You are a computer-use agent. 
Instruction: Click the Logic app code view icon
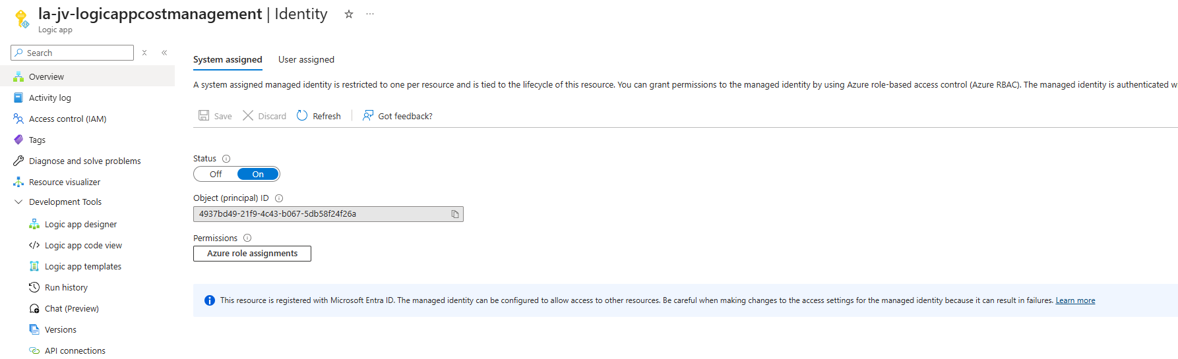tap(34, 245)
